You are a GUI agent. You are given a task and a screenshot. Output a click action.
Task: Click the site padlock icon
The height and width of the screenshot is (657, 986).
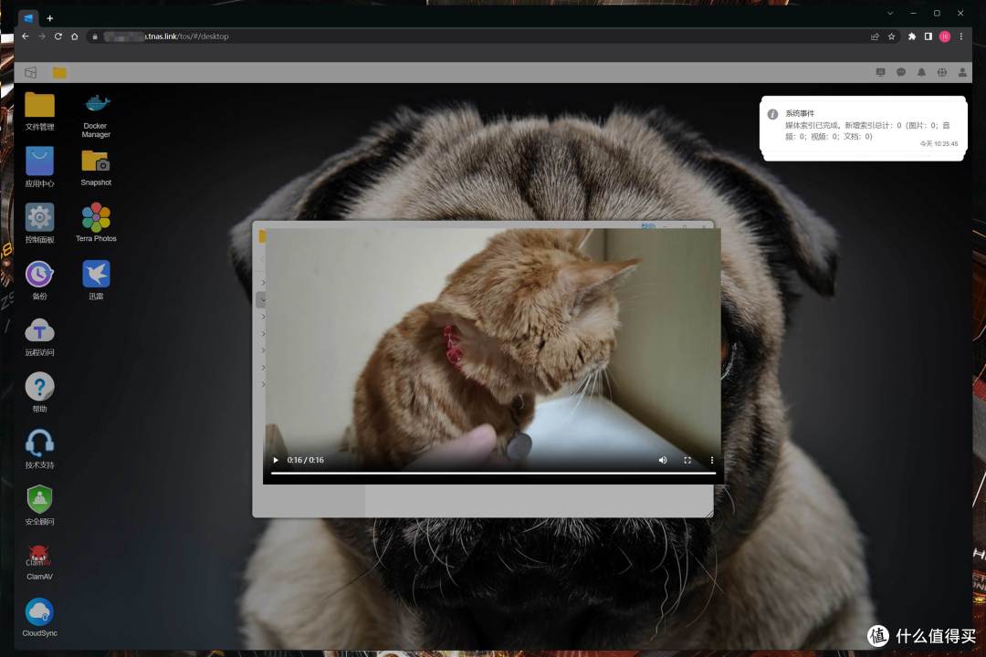pyautogui.click(x=95, y=36)
